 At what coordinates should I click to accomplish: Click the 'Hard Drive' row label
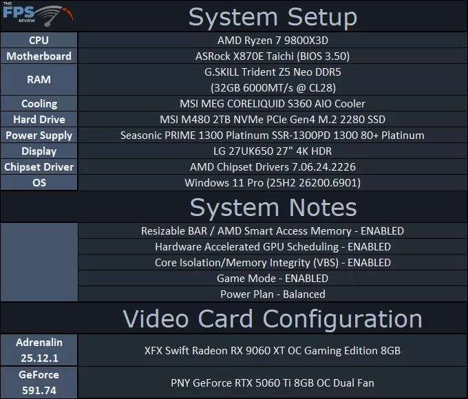[39, 120]
